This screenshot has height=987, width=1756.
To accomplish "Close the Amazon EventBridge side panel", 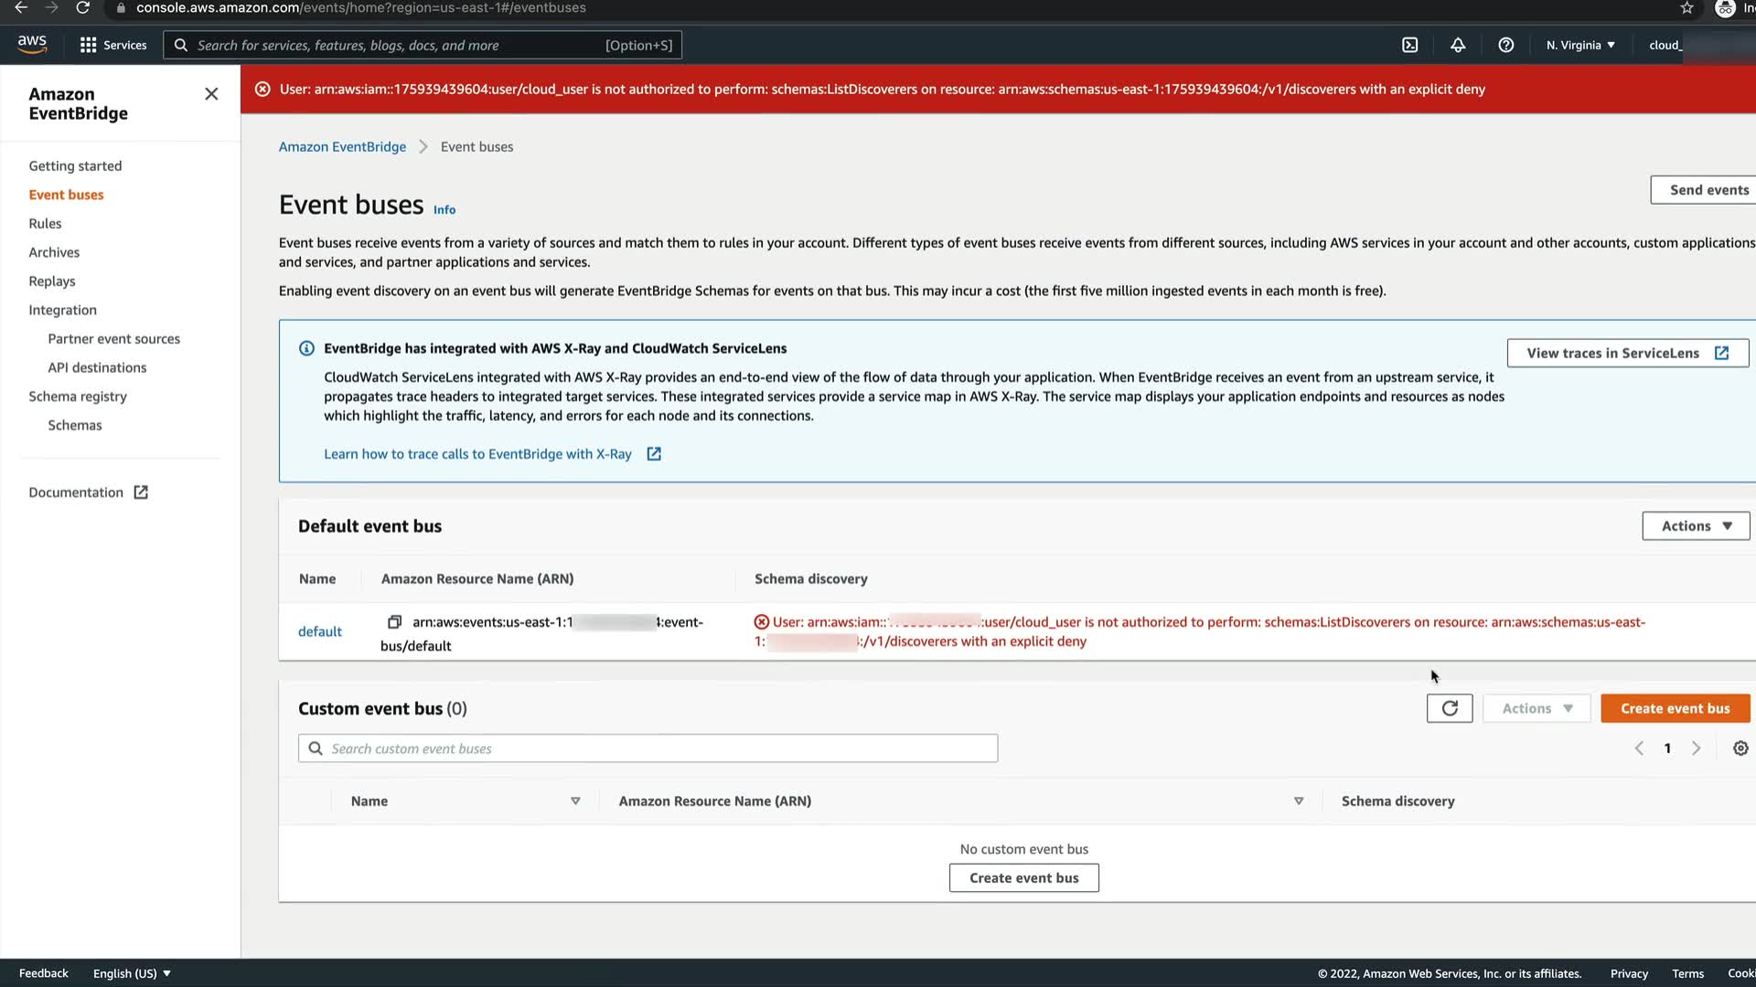I will [x=211, y=94].
